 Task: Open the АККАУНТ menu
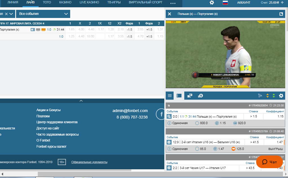[x=243, y=3]
